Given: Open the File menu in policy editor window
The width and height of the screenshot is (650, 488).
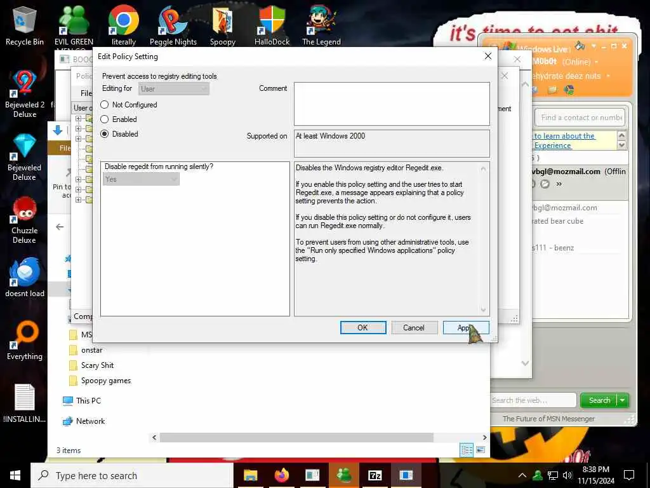Looking at the screenshot, I should (86, 93).
